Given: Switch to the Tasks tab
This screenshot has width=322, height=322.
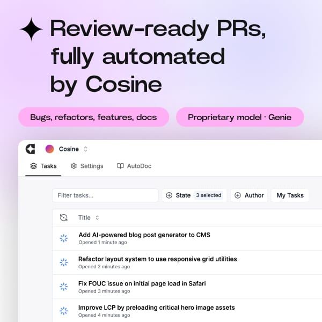Looking at the screenshot, I should tap(43, 166).
